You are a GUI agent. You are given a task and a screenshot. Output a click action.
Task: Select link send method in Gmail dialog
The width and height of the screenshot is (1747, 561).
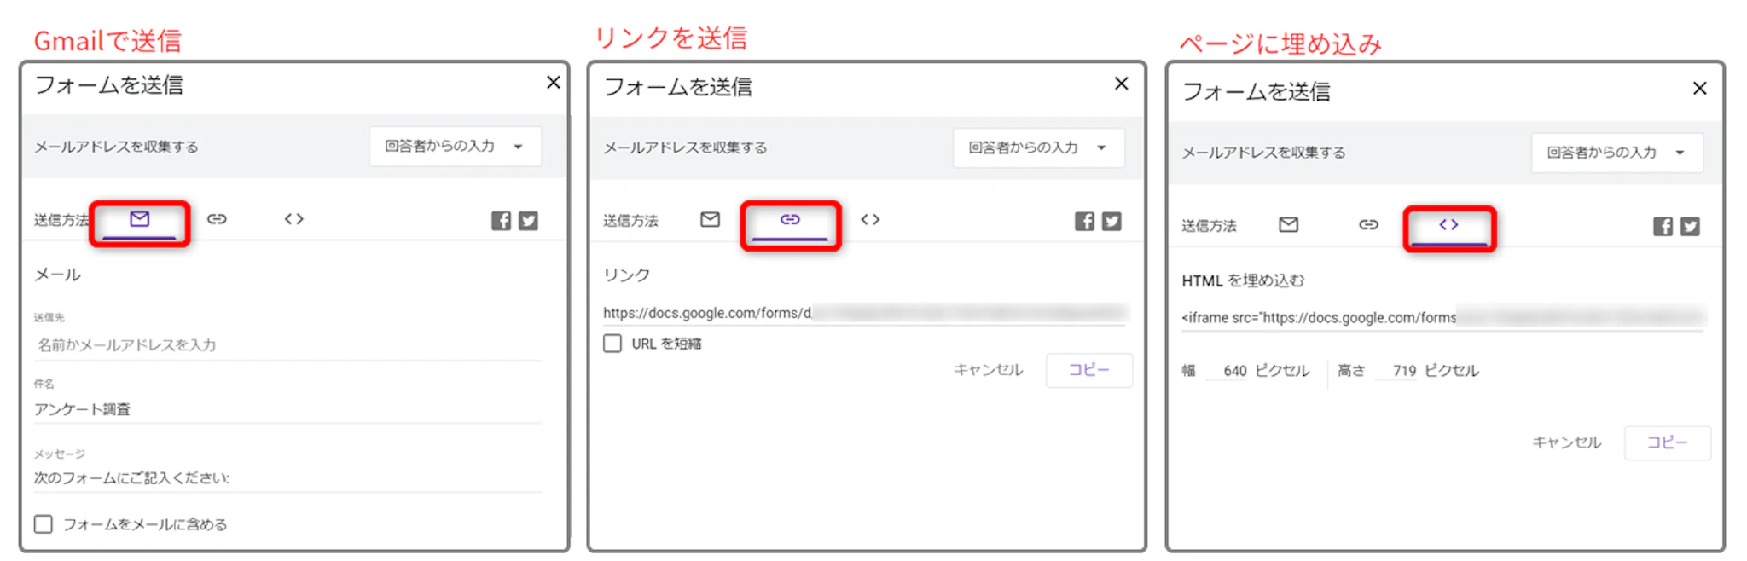pos(217,219)
